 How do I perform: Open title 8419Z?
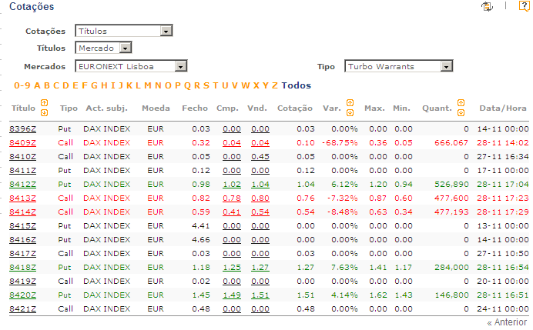pyautogui.click(x=23, y=282)
